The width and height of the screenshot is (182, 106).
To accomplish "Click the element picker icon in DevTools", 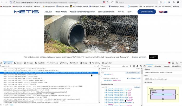I will [1, 63].
